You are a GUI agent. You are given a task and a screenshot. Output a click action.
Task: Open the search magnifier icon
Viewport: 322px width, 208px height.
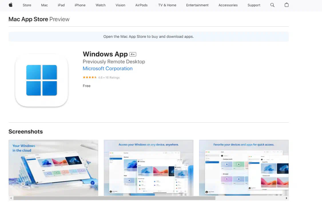(272, 5)
